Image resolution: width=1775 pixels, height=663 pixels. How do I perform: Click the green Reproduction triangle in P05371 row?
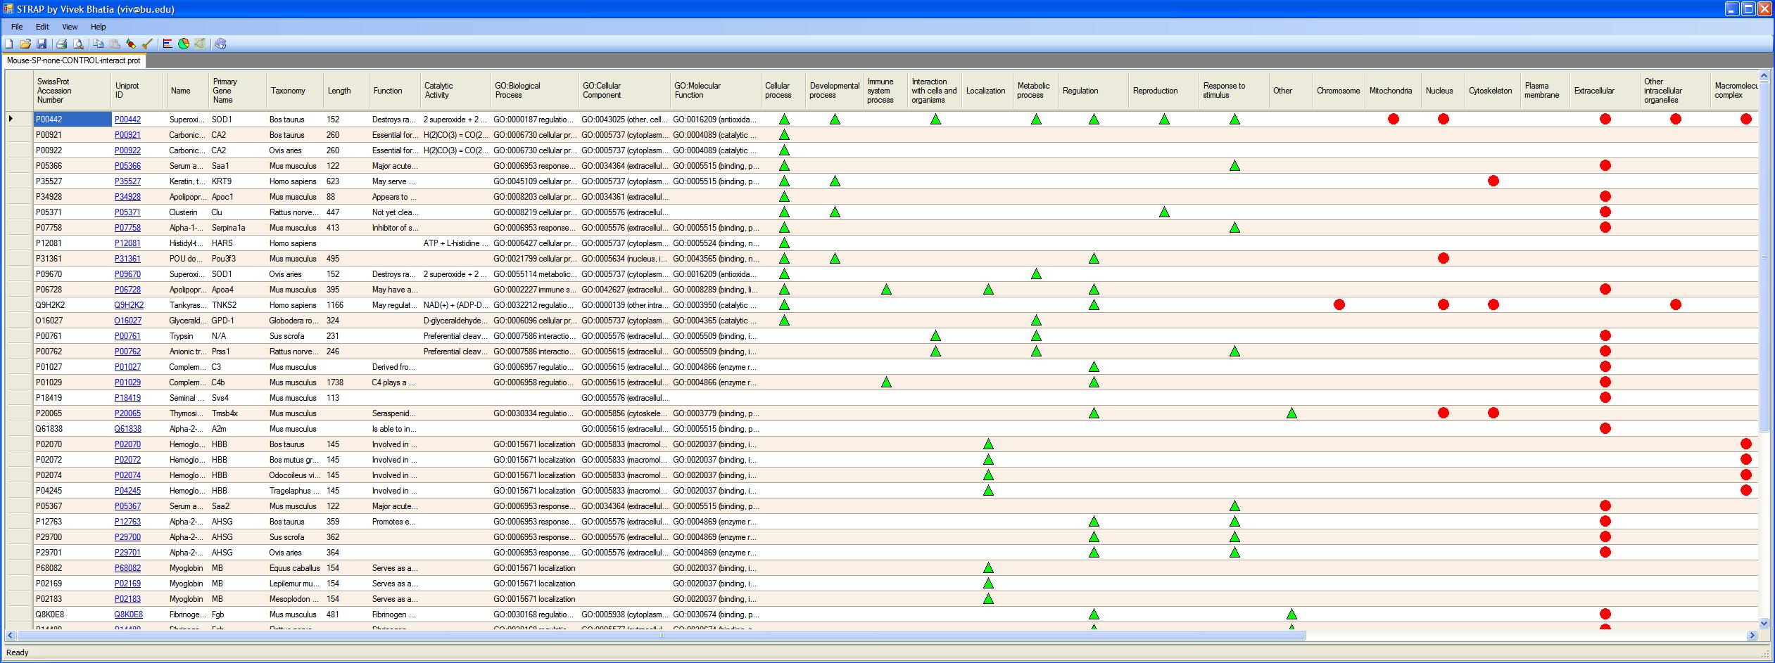click(x=1164, y=212)
